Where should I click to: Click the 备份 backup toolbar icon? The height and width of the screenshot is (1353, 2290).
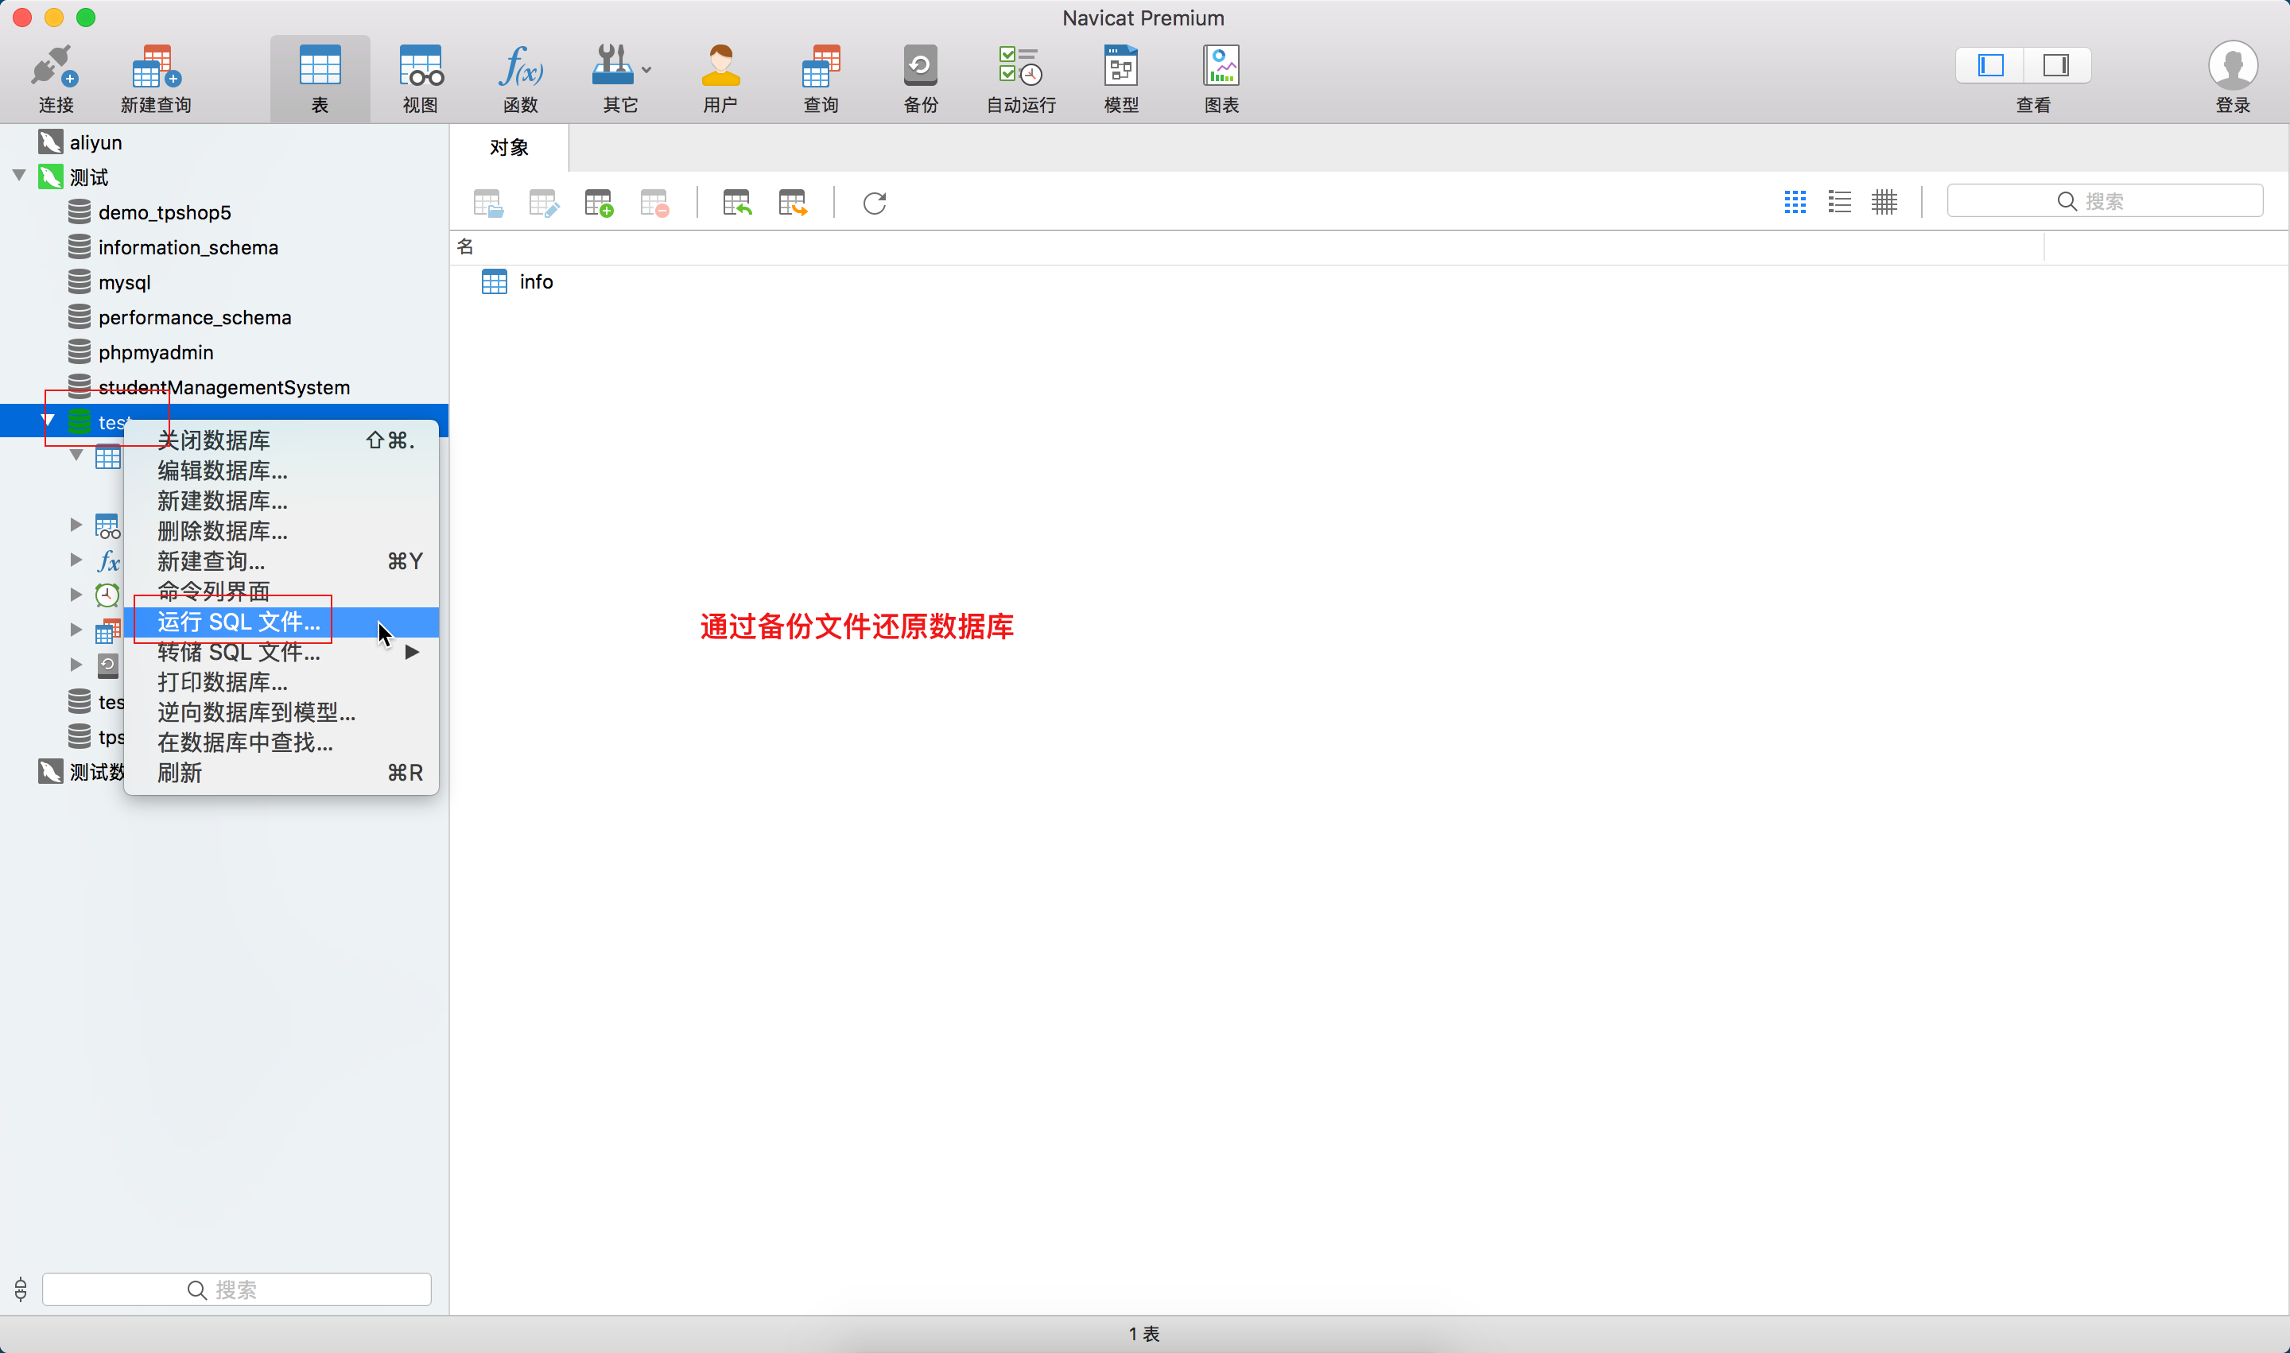[920, 68]
